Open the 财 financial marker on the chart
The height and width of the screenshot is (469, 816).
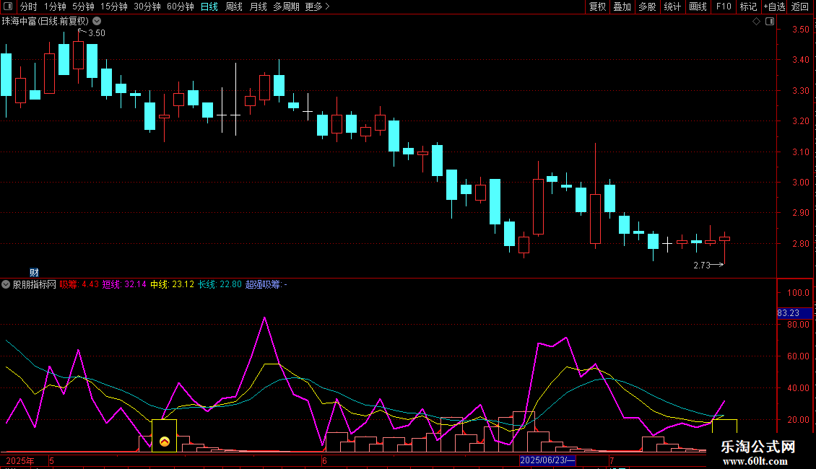coord(34,273)
